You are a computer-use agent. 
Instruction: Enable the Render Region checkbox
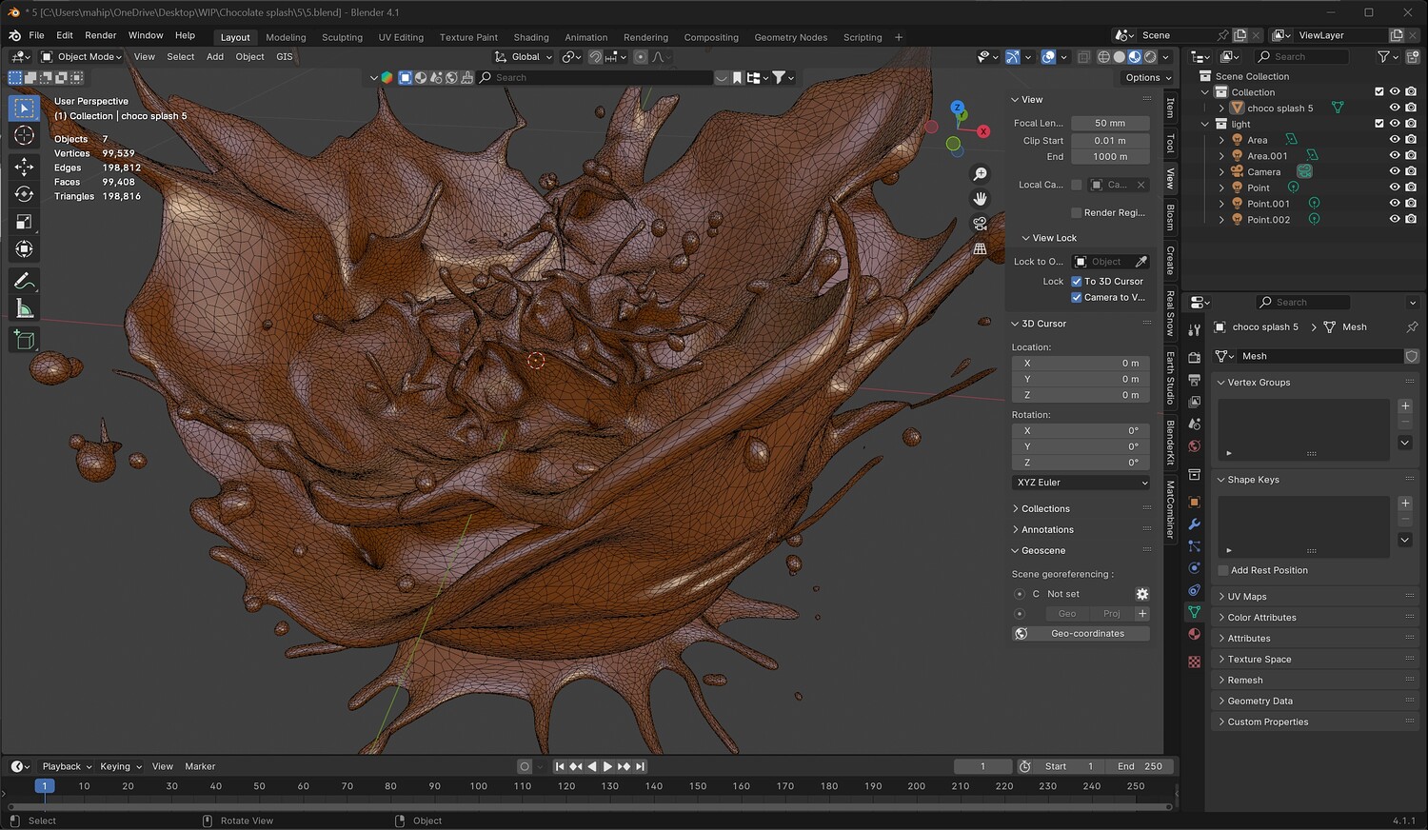tap(1077, 213)
